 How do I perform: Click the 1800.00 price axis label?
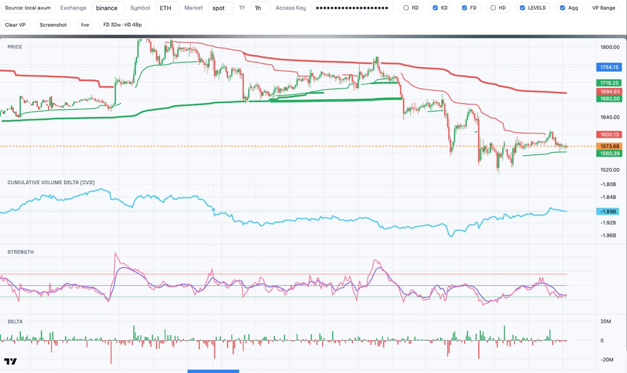point(610,47)
